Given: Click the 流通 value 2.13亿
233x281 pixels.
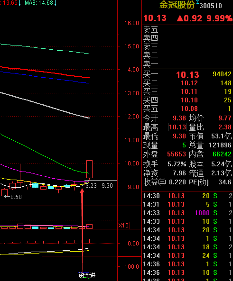Looking at the screenshot, I should (x=222, y=173).
